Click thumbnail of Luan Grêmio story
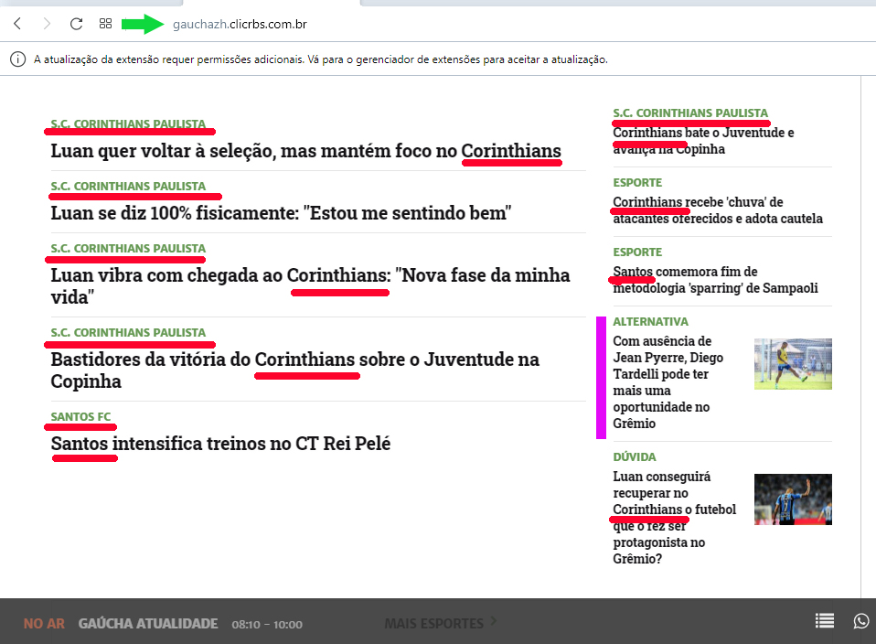This screenshot has width=876, height=644. [793, 499]
